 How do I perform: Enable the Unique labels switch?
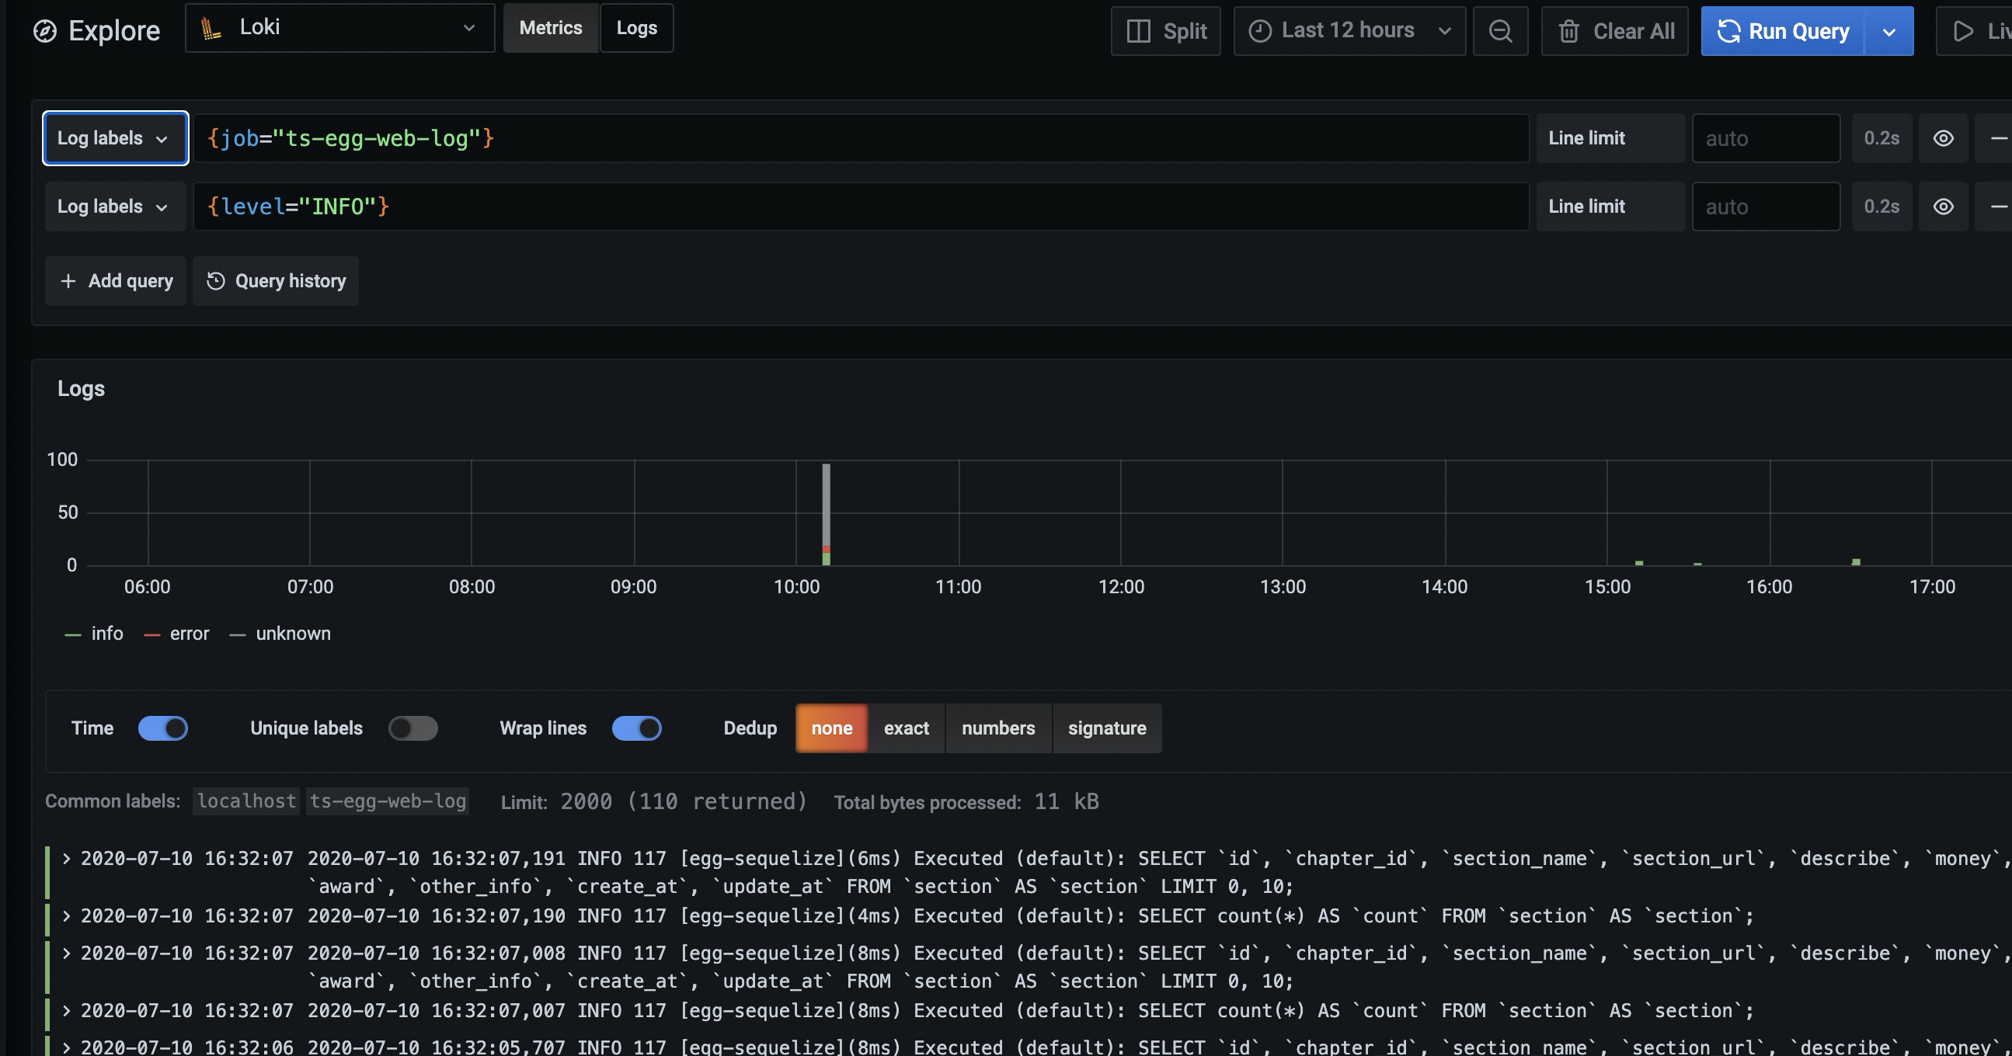pyautogui.click(x=413, y=728)
